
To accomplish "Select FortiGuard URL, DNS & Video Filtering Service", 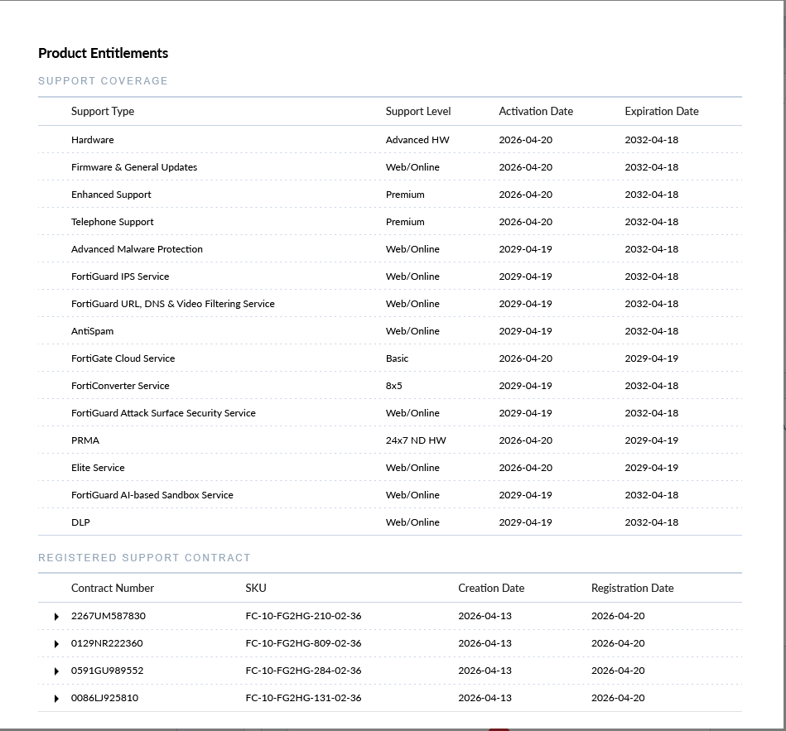I will [x=390, y=304].
